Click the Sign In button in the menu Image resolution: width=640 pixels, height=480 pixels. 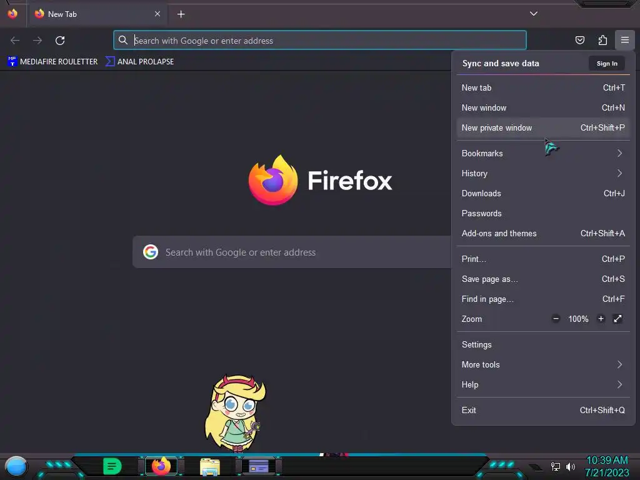606,64
